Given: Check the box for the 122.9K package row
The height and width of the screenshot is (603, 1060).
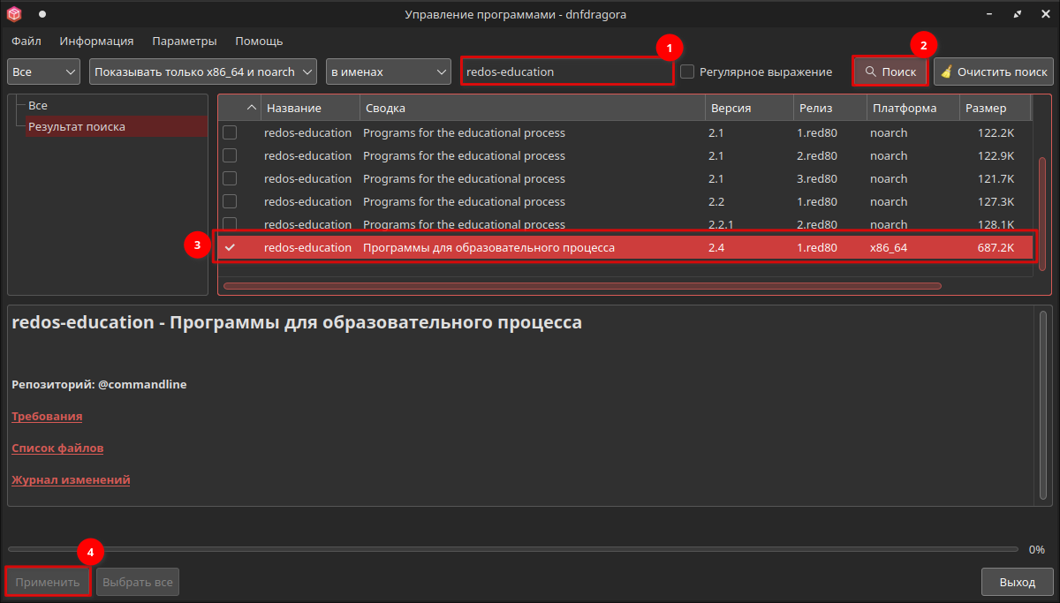Looking at the screenshot, I should (x=230, y=155).
